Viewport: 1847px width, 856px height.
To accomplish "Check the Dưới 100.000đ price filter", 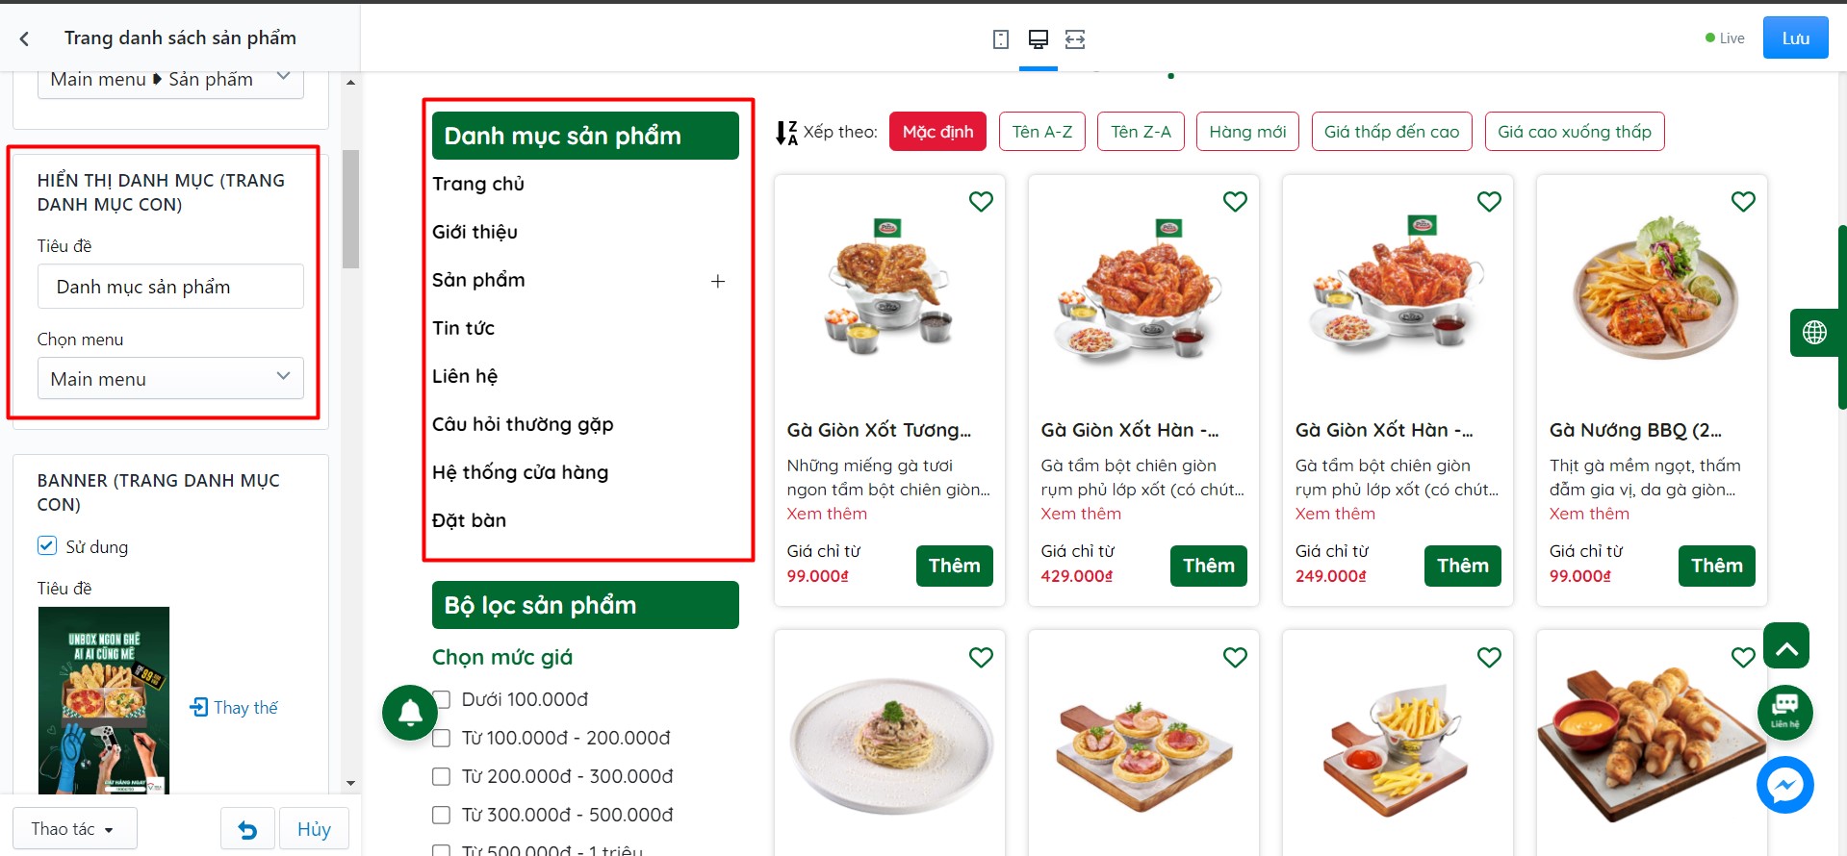I will pos(442,699).
